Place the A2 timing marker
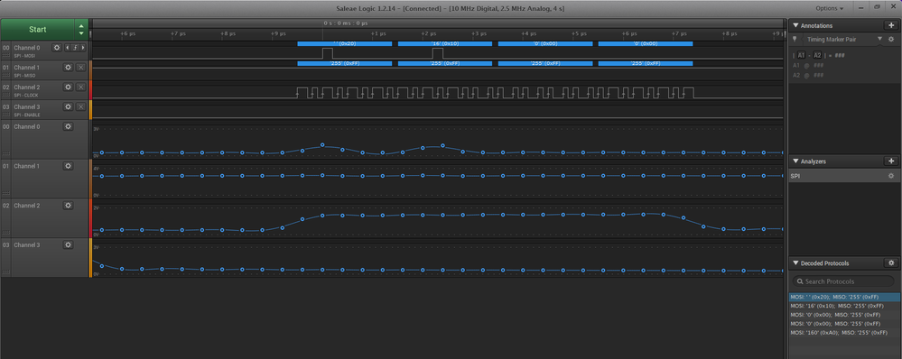The image size is (902, 359). [817, 55]
